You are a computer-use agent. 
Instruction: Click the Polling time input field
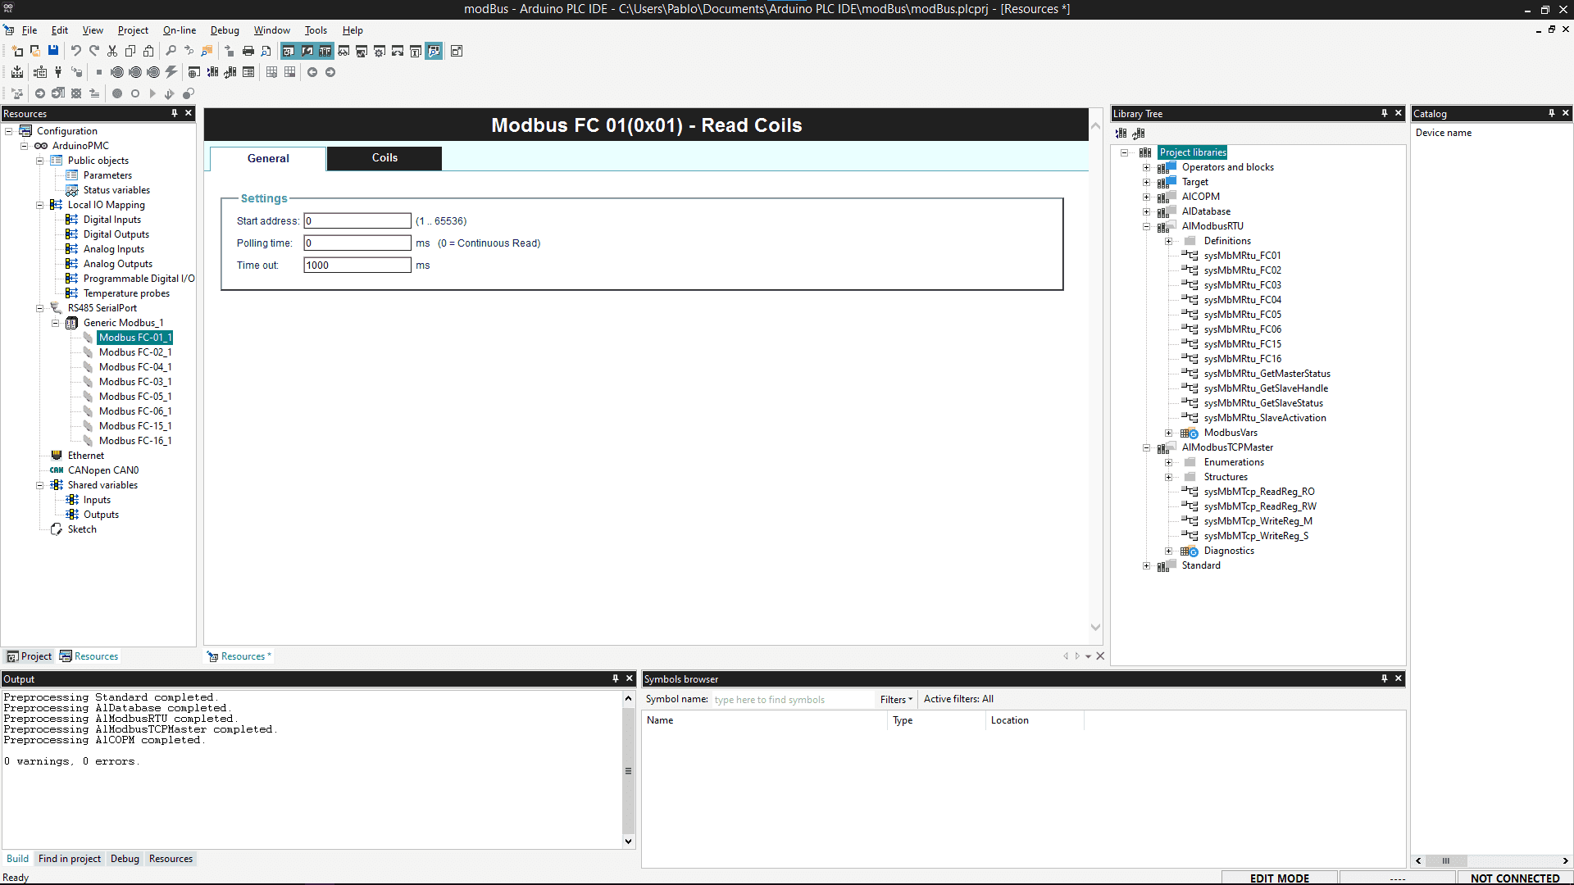(357, 243)
